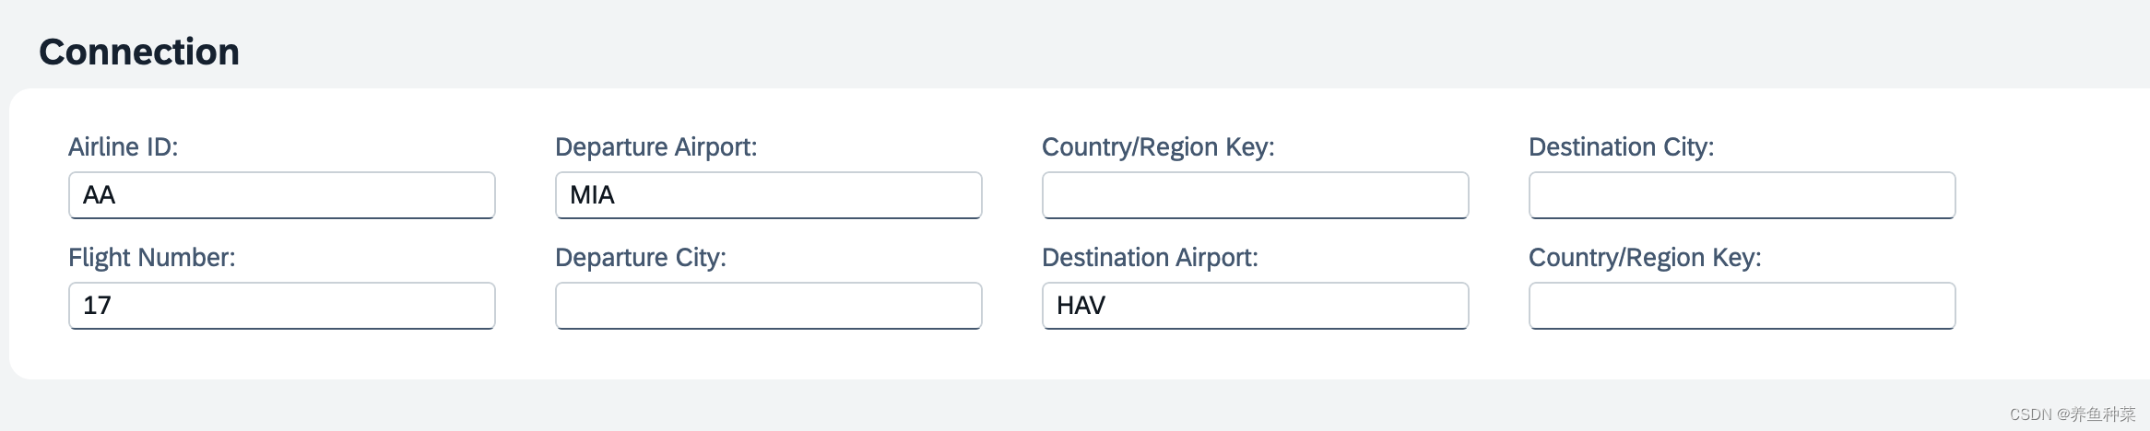Click Country/Region Key label below Destination City
The width and height of the screenshot is (2150, 431).
click(1645, 258)
